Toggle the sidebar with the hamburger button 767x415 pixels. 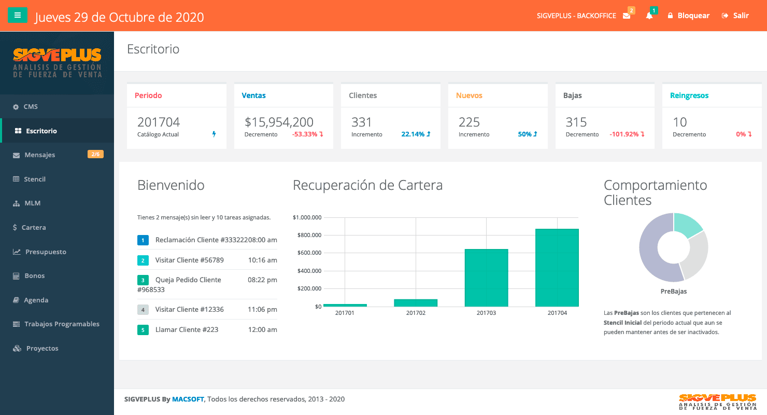coord(18,16)
